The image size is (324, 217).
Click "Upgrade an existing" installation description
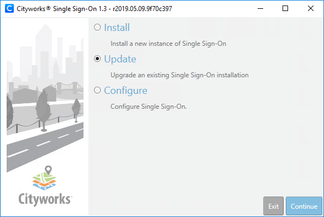[179, 75]
